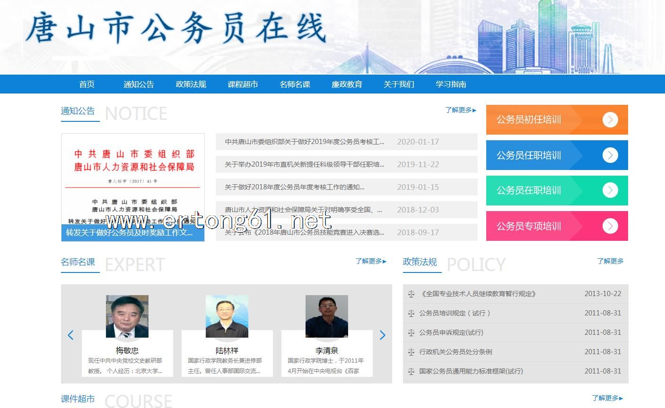Click scales icon beside 公务员申诉规定(试行)
This screenshot has width=665, height=408.
[x=411, y=332]
